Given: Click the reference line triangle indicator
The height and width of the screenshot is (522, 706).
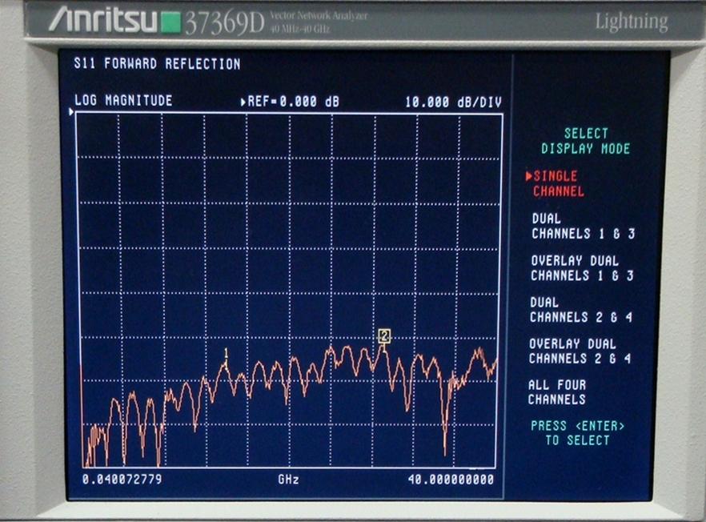Looking at the screenshot, I should click(71, 112).
